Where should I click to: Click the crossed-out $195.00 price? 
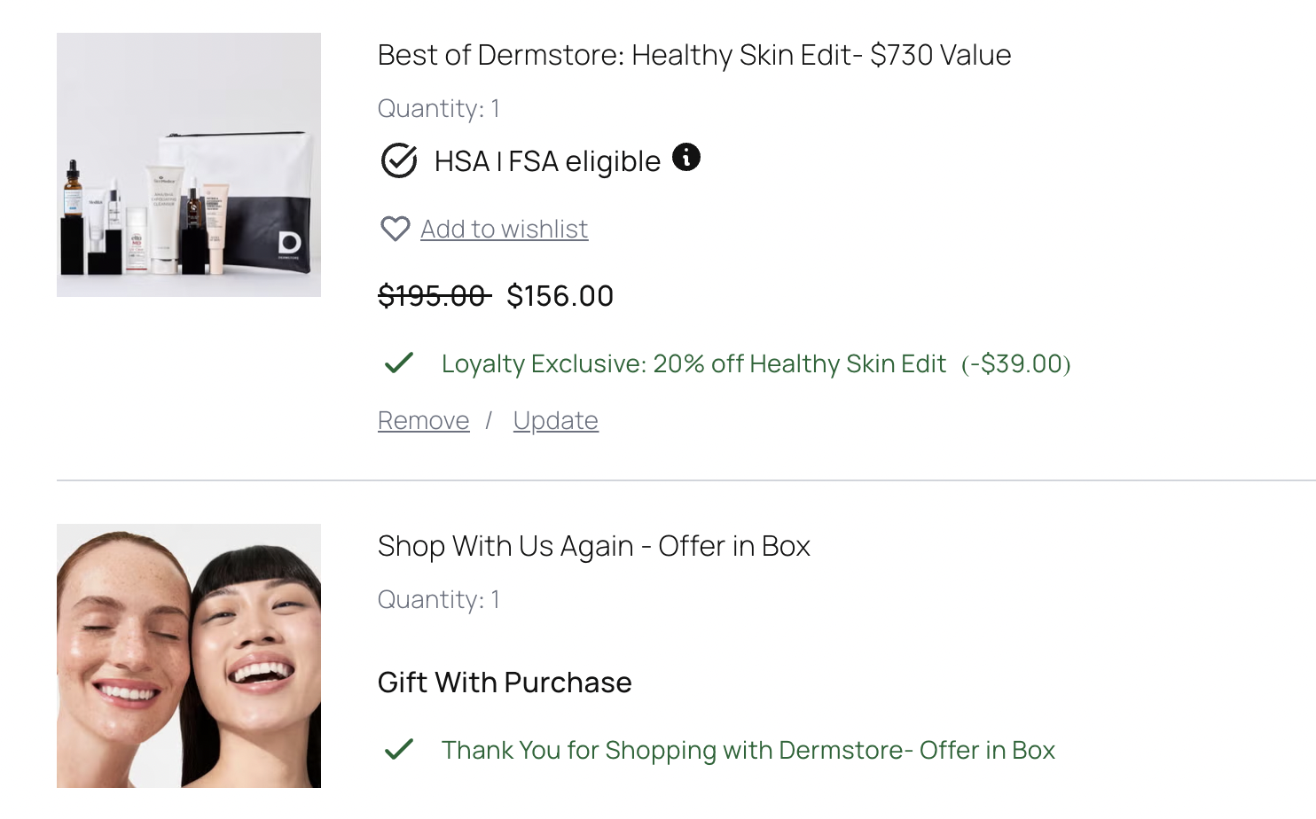[433, 296]
